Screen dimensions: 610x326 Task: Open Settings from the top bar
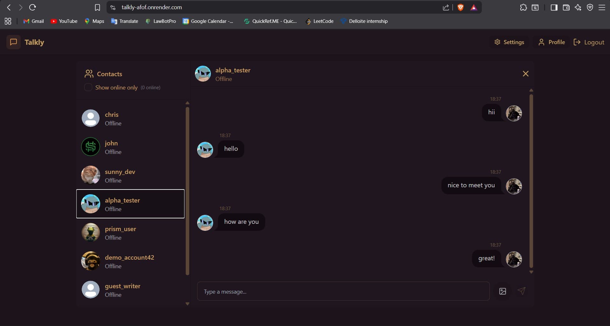[x=509, y=42]
